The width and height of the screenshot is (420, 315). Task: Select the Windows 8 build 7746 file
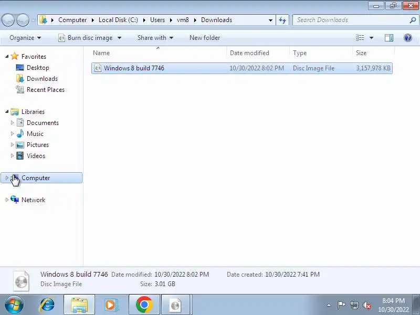pyautogui.click(x=242, y=68)
